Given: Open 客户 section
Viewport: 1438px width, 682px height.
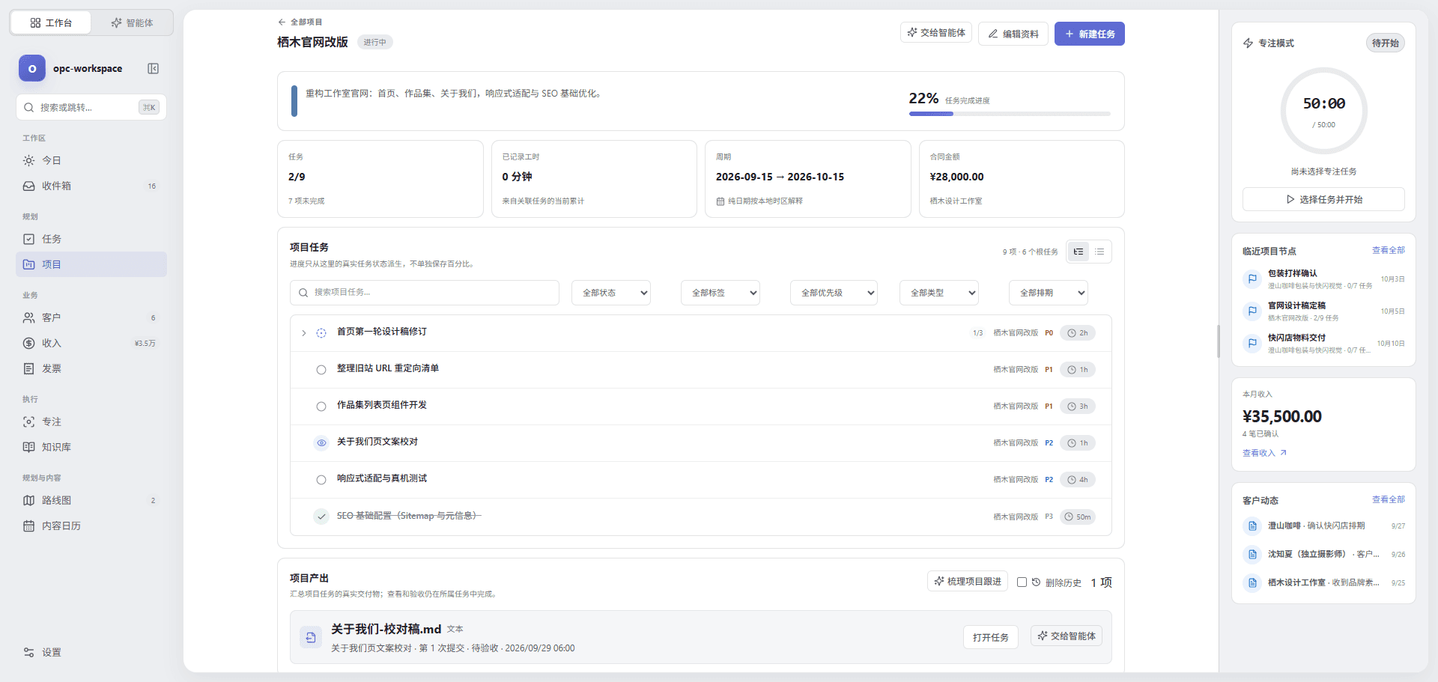Looking at the screenshot, I should coord(91,317).
